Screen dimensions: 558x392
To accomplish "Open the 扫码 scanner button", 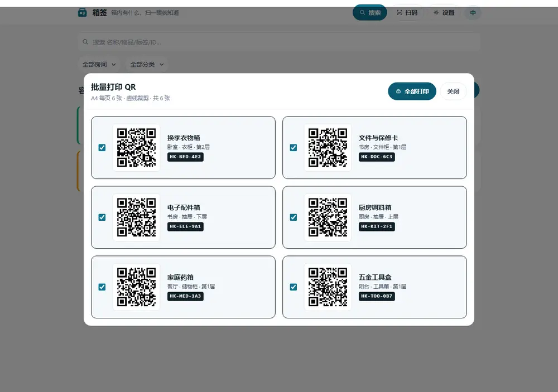I will [407, 12].
